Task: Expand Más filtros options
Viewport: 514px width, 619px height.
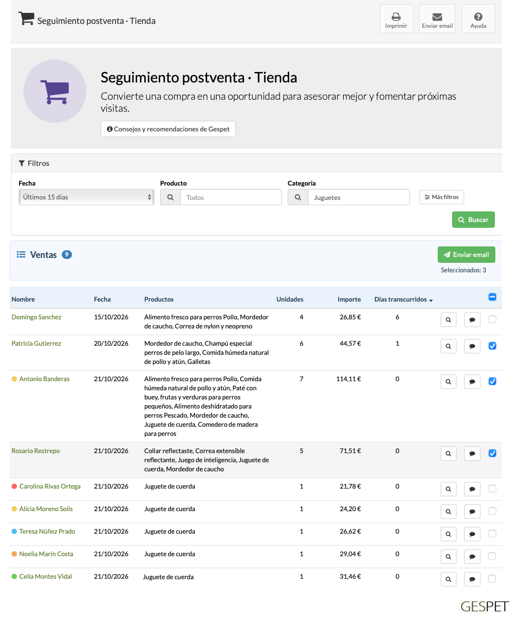Action: coord(442,197)
